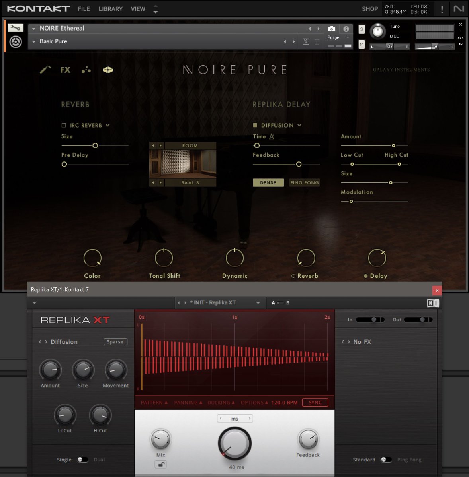Open the wrench instrument edit mode
The width and height of the screenshot is (469, 477).
click(x=16, y=28)
